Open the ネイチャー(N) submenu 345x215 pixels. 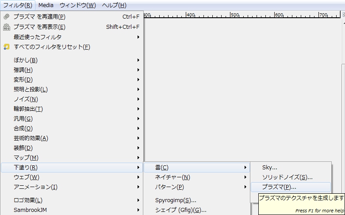(x=197, y=177)
